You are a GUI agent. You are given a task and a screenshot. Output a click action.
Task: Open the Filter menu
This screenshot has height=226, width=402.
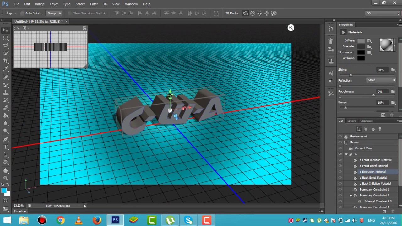[94, 4]
